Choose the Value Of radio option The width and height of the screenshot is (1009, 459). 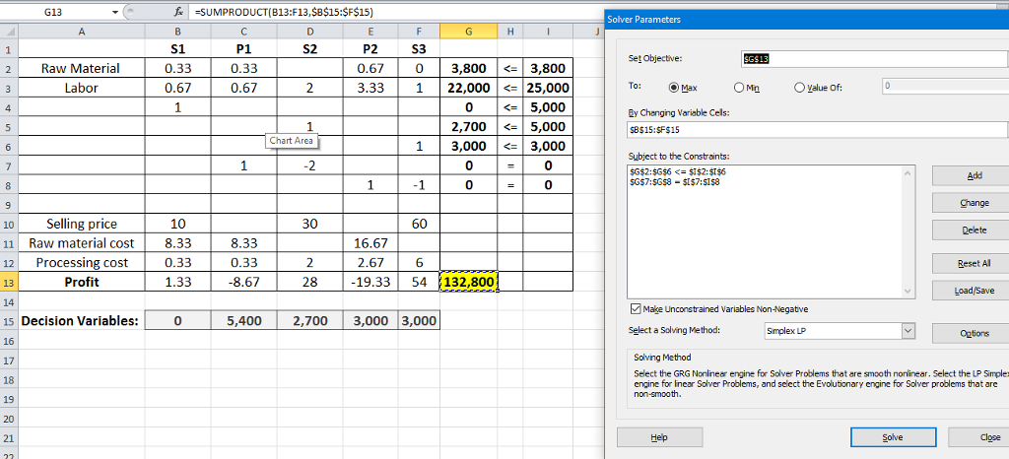point(799,87)
